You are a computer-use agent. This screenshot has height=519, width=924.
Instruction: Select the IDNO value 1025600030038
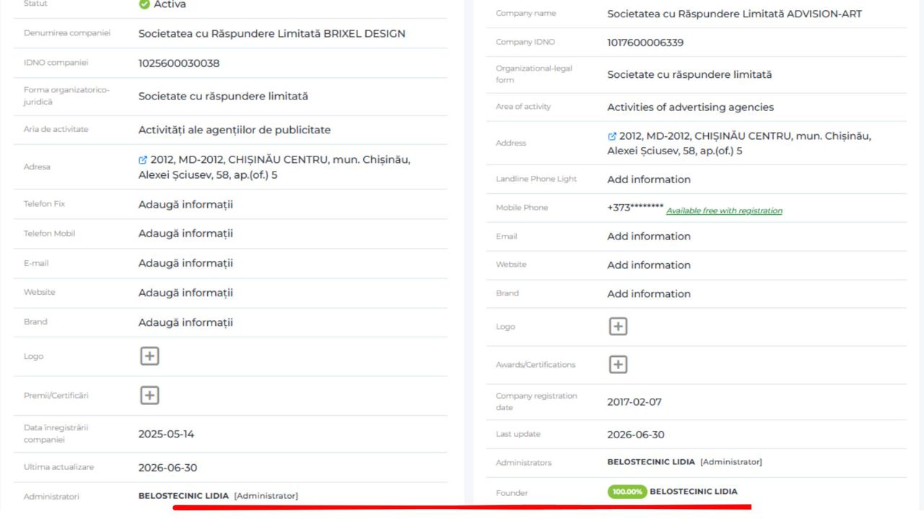(179, 63)
